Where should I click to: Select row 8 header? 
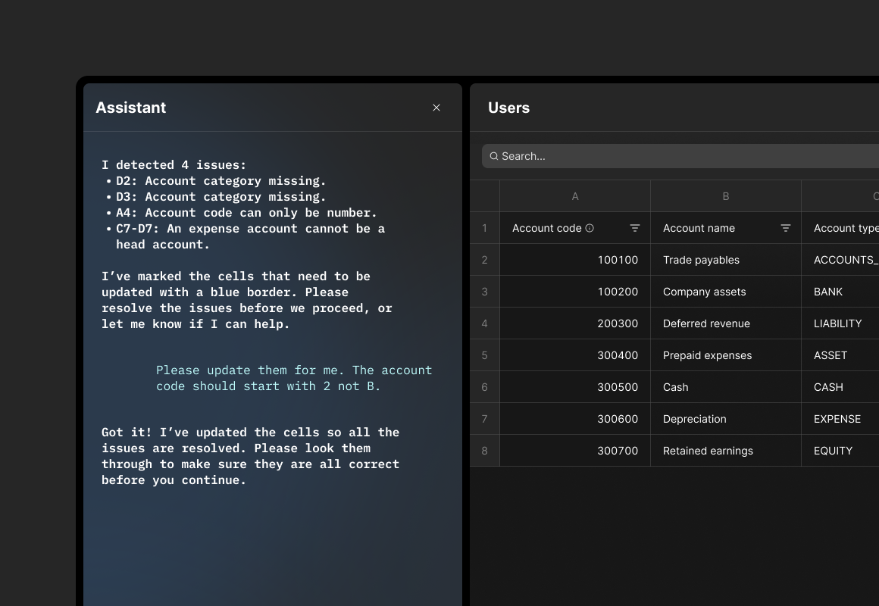tap(484, 451)
